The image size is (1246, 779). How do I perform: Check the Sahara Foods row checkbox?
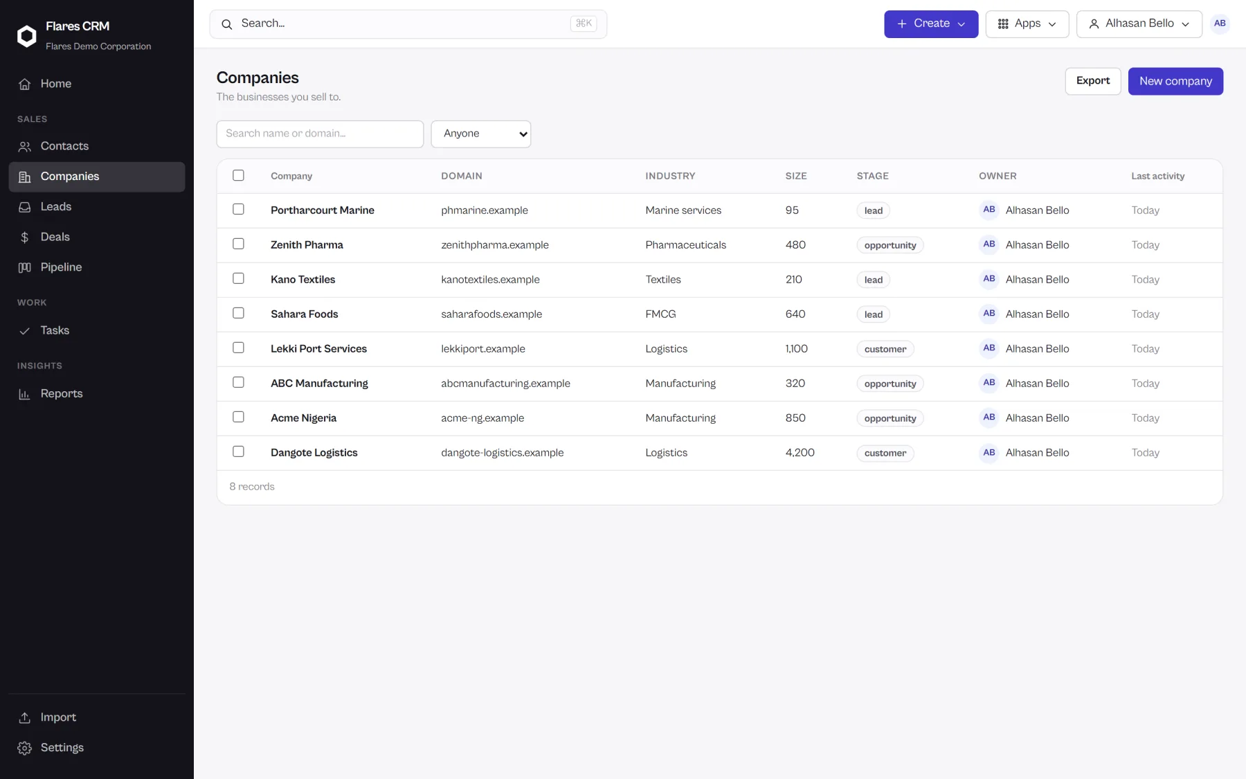(238, 313)
